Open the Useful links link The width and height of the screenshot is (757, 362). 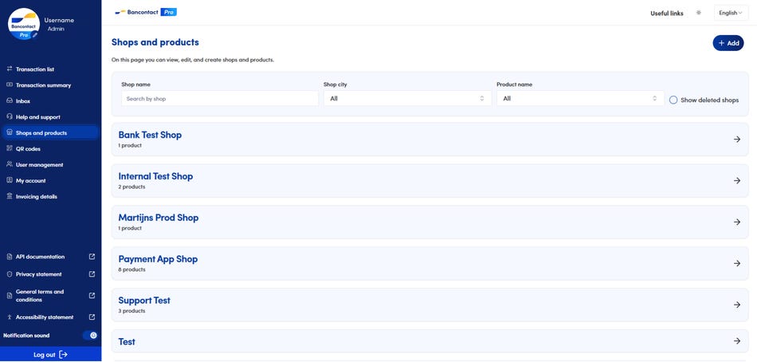point(667,14)
